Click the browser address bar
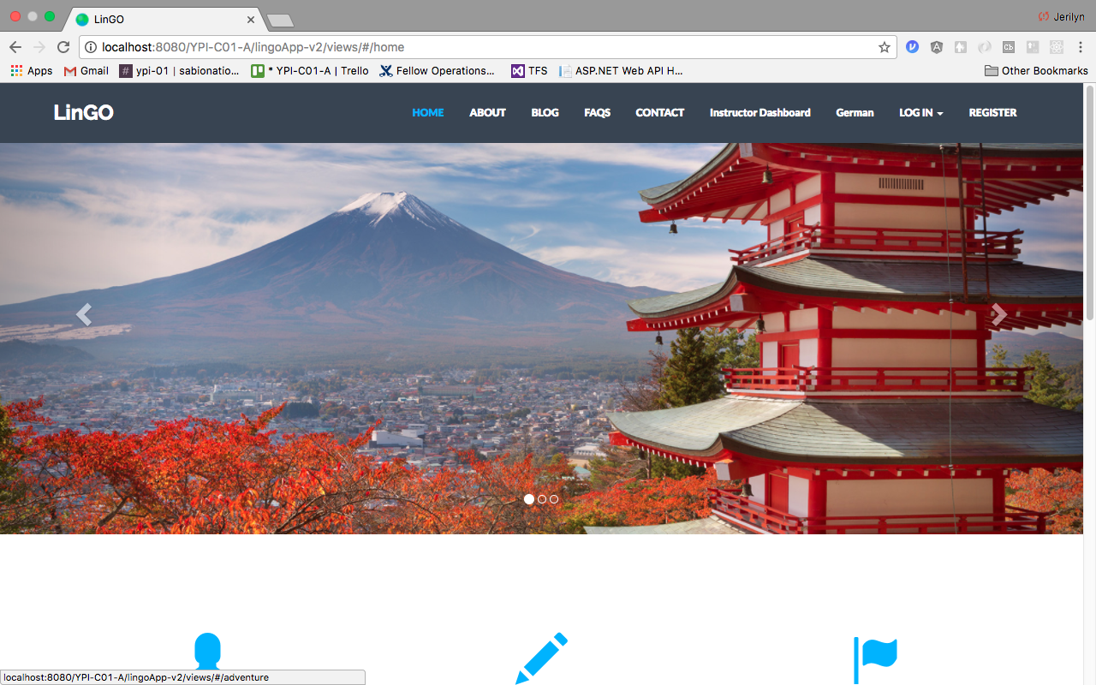1096x685 pixels. click(479, 47)
